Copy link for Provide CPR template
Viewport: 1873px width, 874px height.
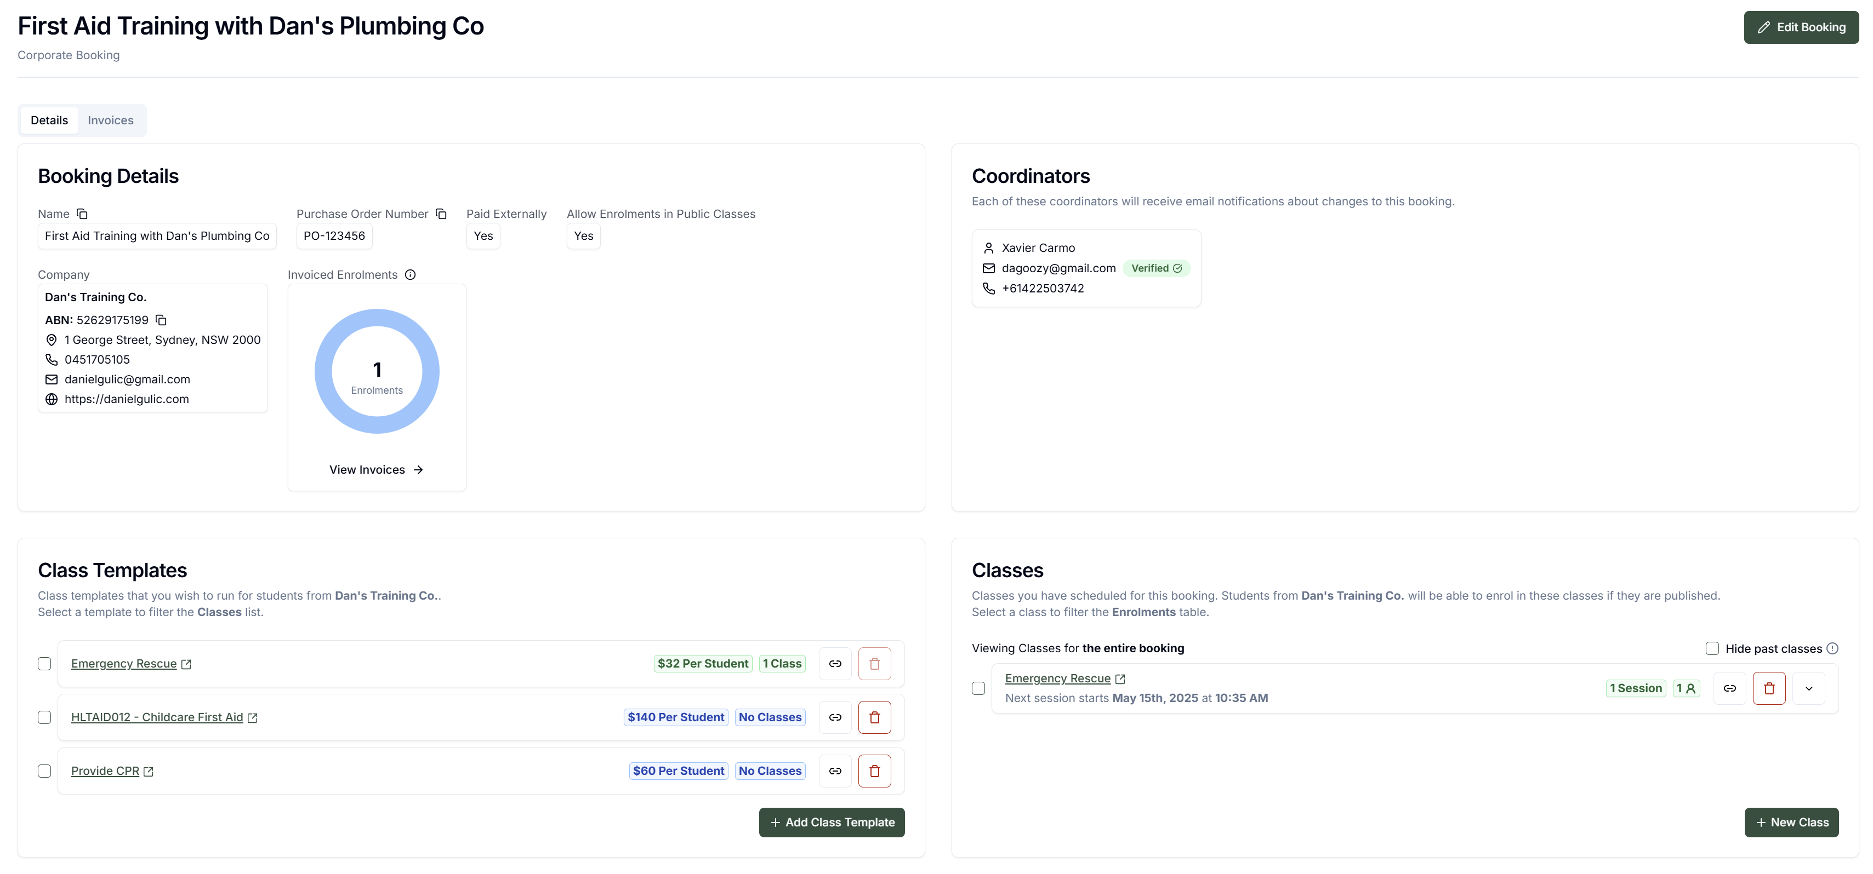click(835, 771)
